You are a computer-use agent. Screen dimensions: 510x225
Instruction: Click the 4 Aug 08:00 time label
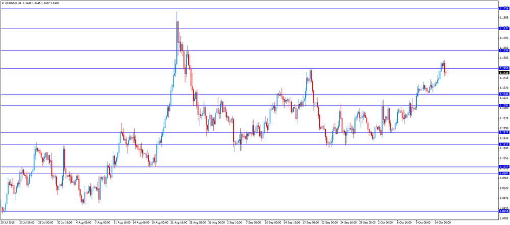point(84,223)
